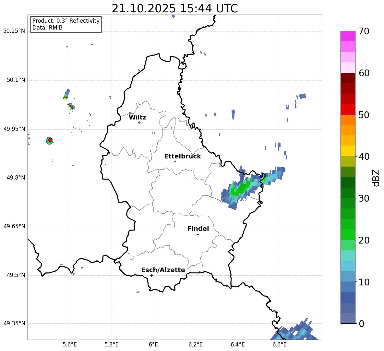Click the Wiltz cross marker
The width and height of the screenshot is (384, 351).
[139, 123]
